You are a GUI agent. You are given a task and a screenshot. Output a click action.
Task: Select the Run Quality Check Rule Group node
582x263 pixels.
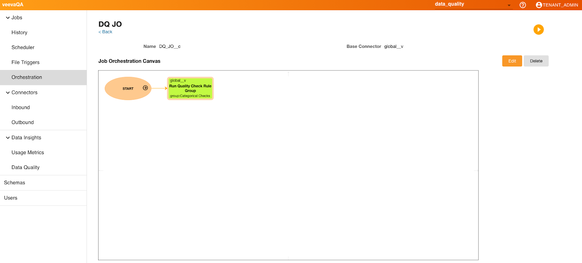pyautogui.click(x=190, y=89)
